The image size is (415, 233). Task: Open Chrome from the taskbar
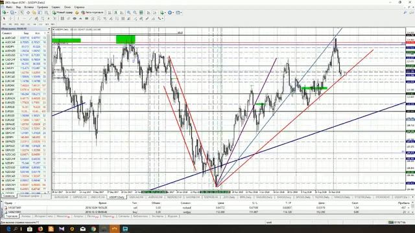click(93, 228)
